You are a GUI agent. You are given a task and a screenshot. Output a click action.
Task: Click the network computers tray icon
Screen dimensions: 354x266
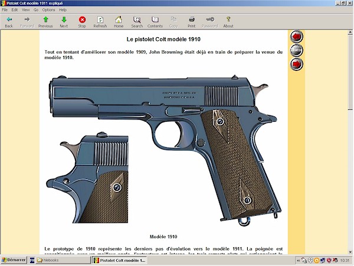tap(323, 261)
